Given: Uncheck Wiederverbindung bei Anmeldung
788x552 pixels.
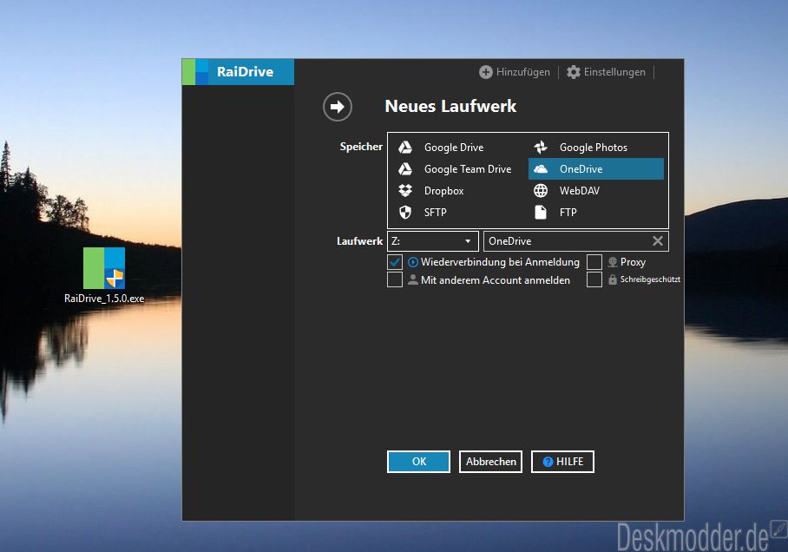Looking at the screenshot, I should pos(395,262).
